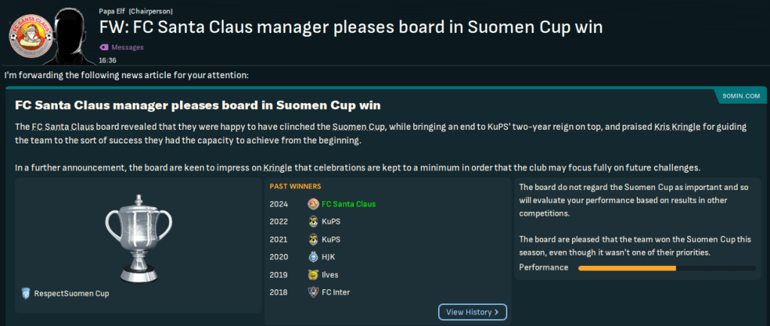Image resolution: width=770 pixels, height=326 pixels.
Task: Click the silver trophy image
Action: pyautogui.click(x=138, y=237)
